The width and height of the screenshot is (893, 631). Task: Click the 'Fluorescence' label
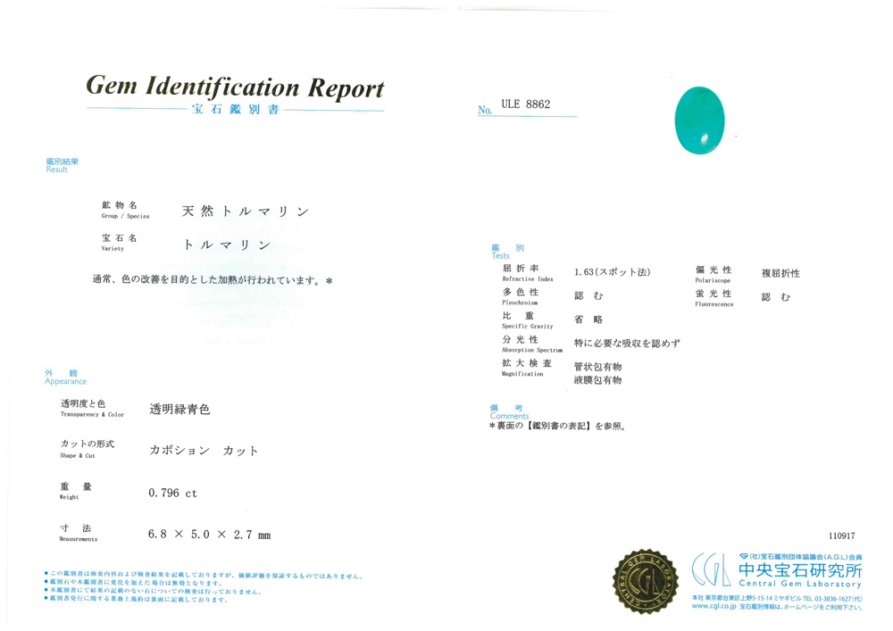coord(714,304)
